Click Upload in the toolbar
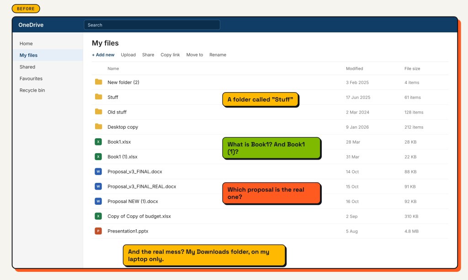Screen dimensions: 468x280 128,55
